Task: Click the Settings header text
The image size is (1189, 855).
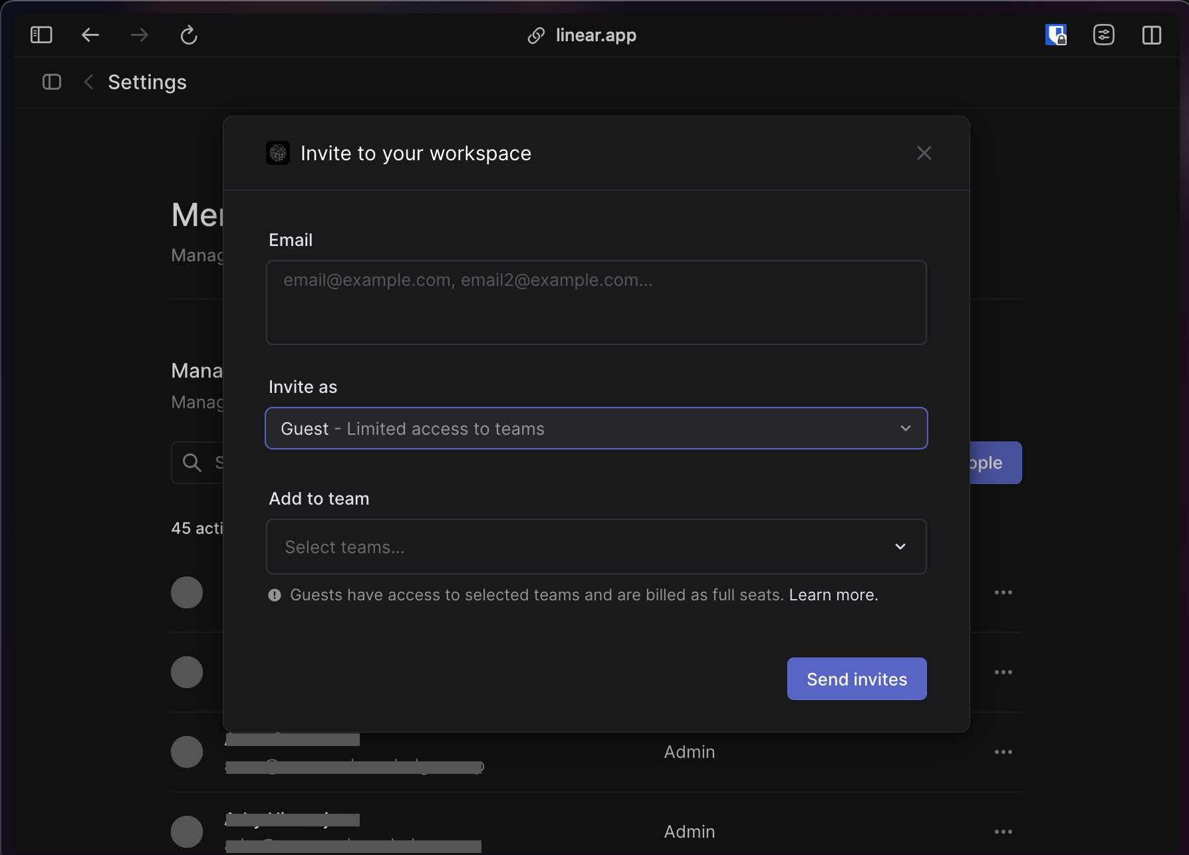Action: click(147, 82)
